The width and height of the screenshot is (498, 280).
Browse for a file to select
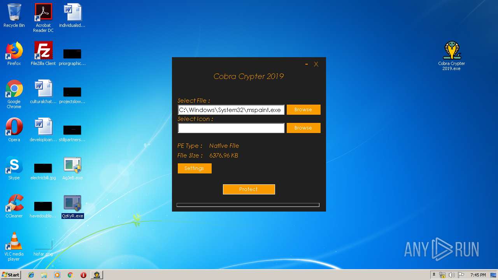(303, 110)
